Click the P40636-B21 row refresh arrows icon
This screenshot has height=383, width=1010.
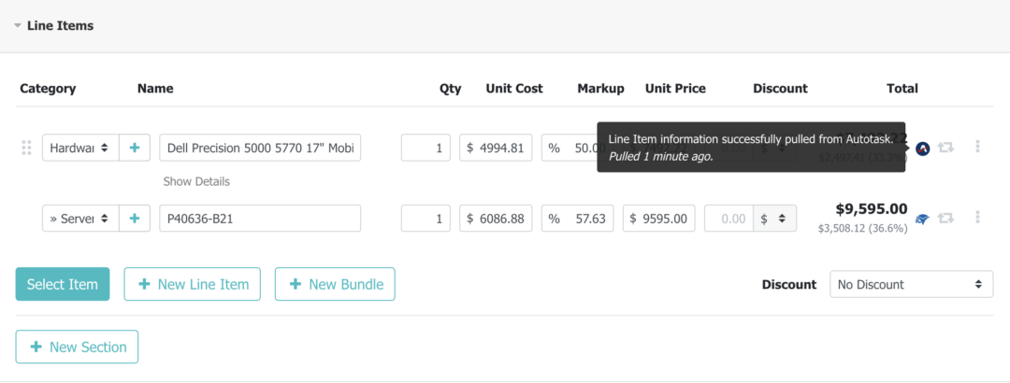(945, 219)
